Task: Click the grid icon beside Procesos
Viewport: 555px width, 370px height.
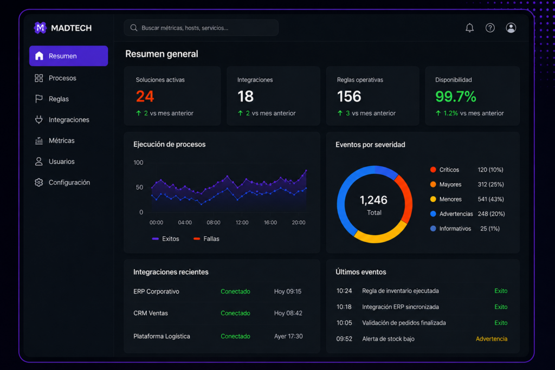Action: coord(39,78)
